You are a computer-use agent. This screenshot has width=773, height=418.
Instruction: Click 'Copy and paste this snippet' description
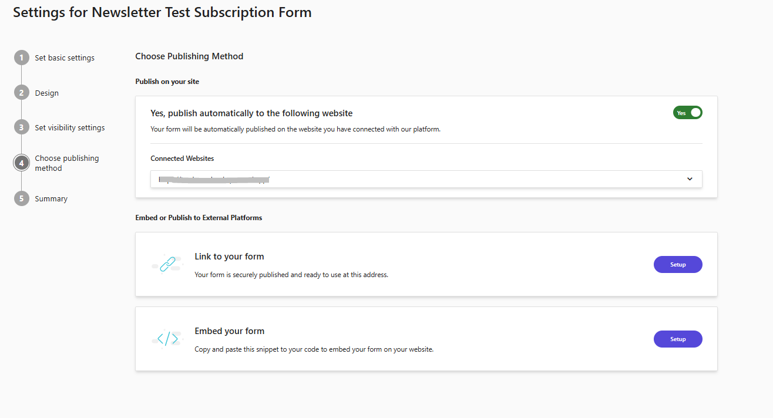pyautogui.click(x=314, y=349)
